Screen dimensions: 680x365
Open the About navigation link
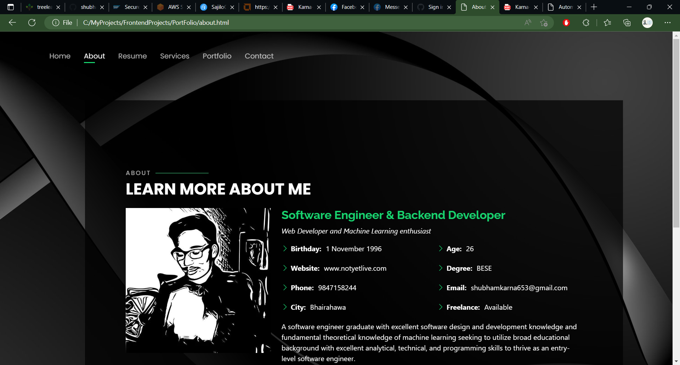point(94,56)
